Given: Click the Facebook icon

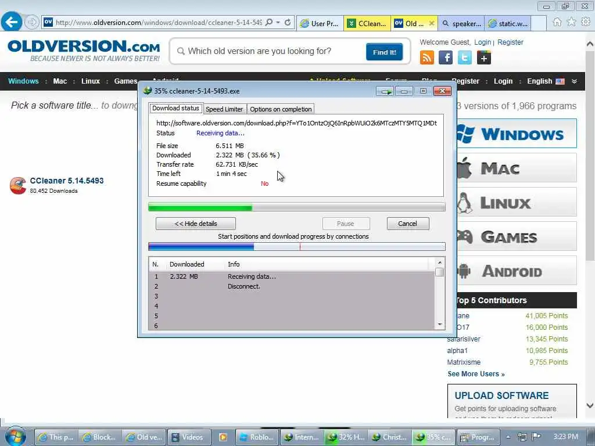Looking at the screenshot, I should pos(446,58).
